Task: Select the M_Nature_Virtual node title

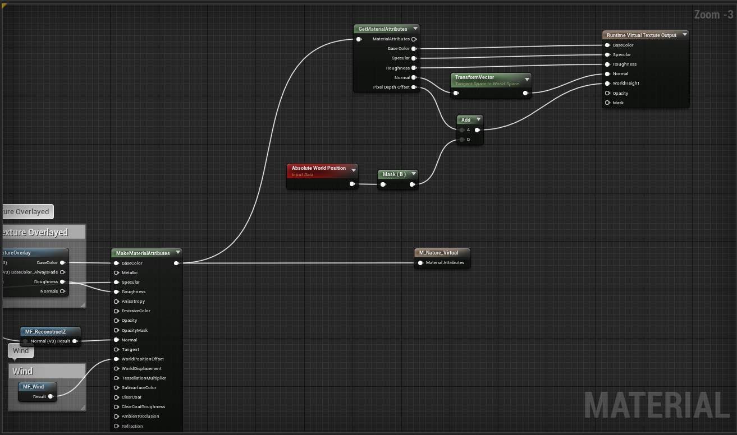Action: coord(438,252)
